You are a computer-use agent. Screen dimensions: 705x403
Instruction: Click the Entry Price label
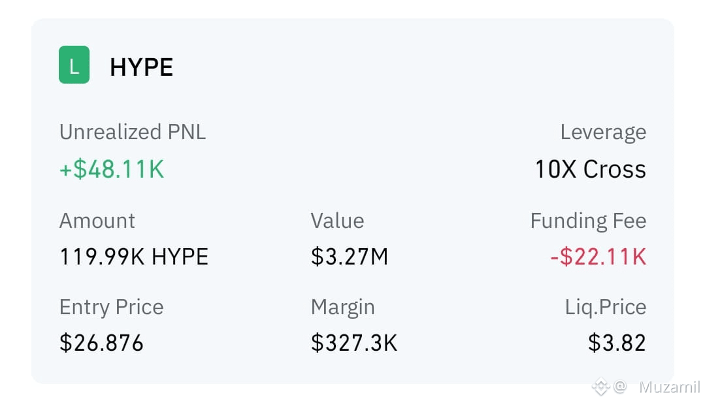(x=112, y=307)
